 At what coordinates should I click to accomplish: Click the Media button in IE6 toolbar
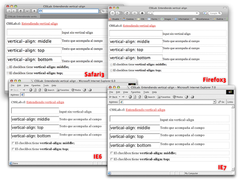click(76, 90)
